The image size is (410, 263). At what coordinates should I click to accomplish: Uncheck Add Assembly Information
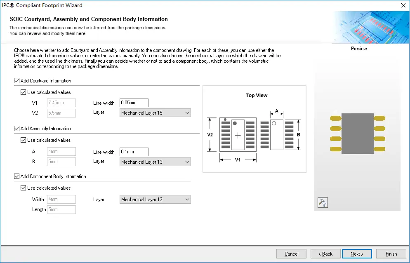click(x=17, y=129)
